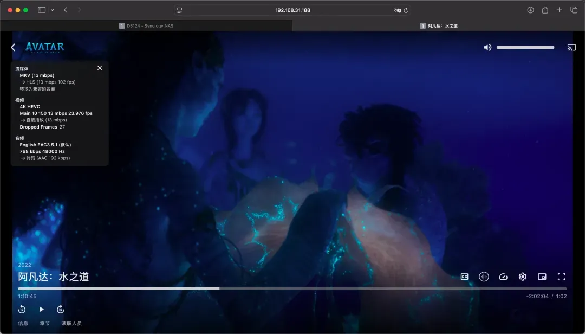Click the elapsed time 1:10:45
585x334 pixels.
pos(27,296)
